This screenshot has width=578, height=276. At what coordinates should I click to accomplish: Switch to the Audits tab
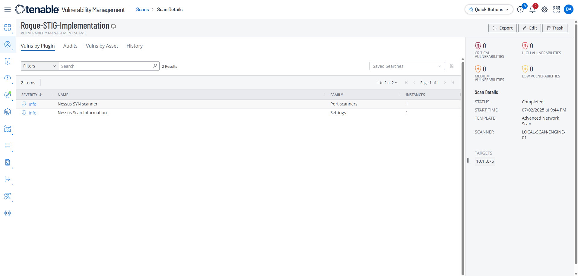(70, 46)
